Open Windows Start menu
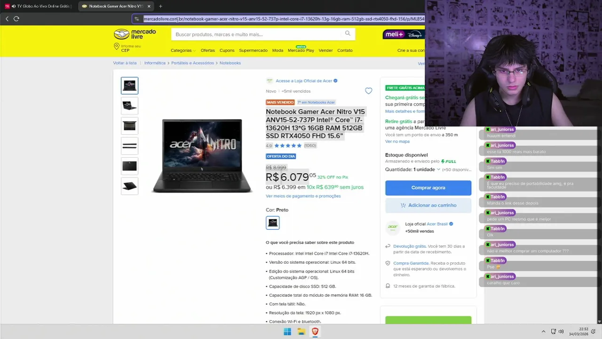Image resolution: width=602 pixels, height=339 pixels. [287, 331]
